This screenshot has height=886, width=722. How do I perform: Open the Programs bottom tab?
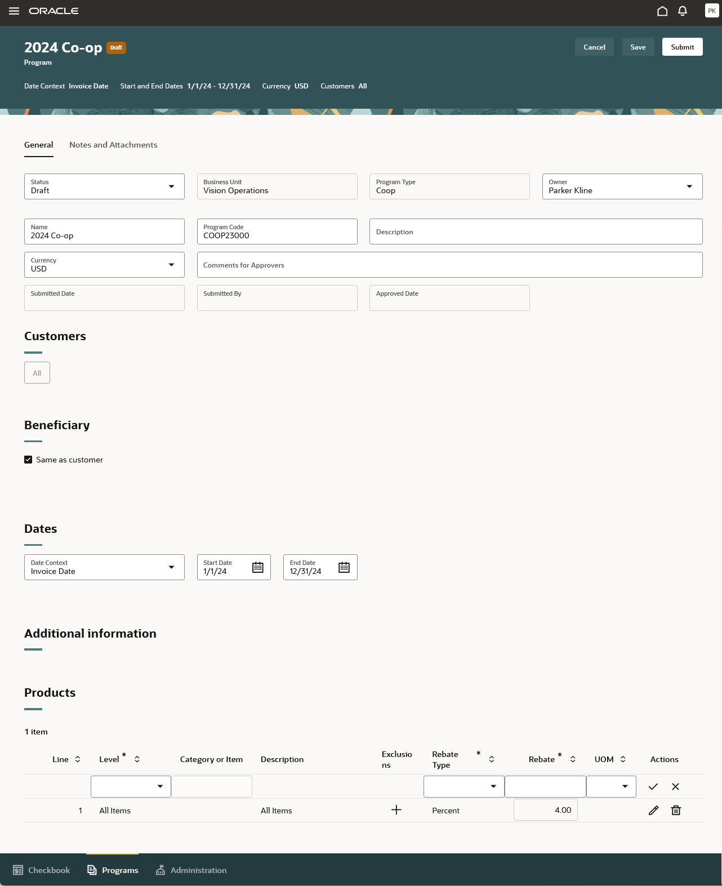point(113,870)
